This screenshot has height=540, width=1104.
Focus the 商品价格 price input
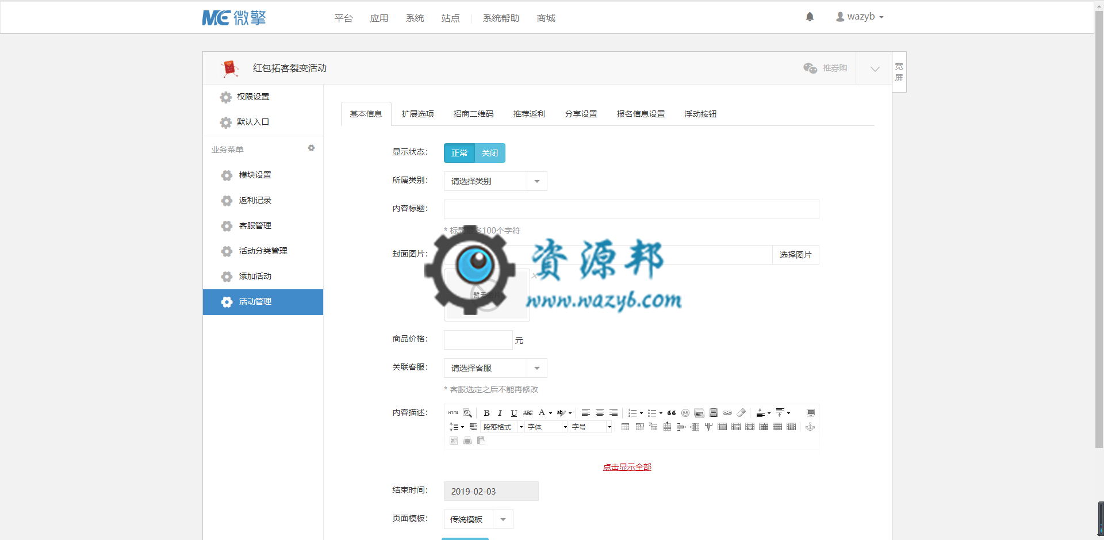click(478, 340)
